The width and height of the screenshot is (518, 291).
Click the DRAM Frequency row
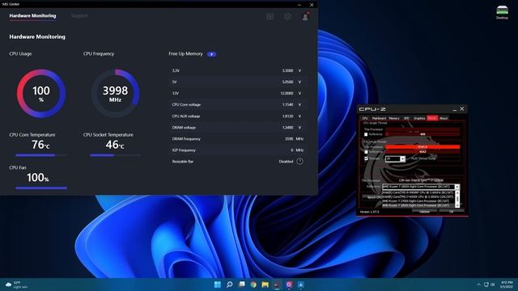(x=237, y=139)
